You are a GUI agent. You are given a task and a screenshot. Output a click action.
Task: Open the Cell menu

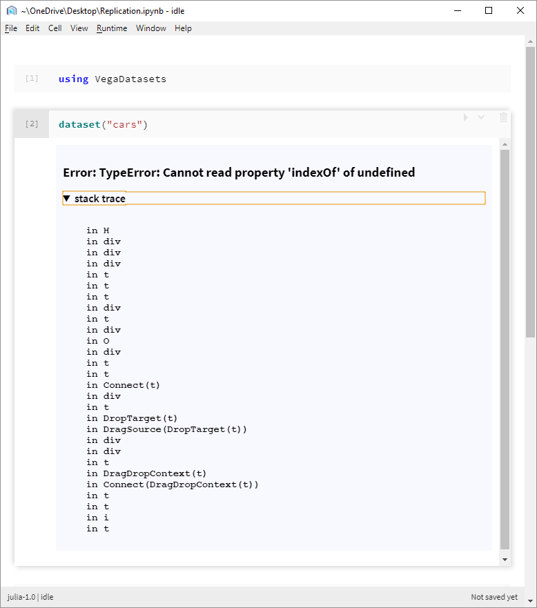[55, 28]
